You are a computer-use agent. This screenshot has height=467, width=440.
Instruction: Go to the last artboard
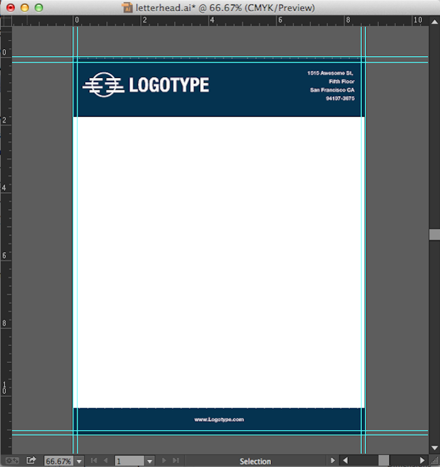point(176,461)
